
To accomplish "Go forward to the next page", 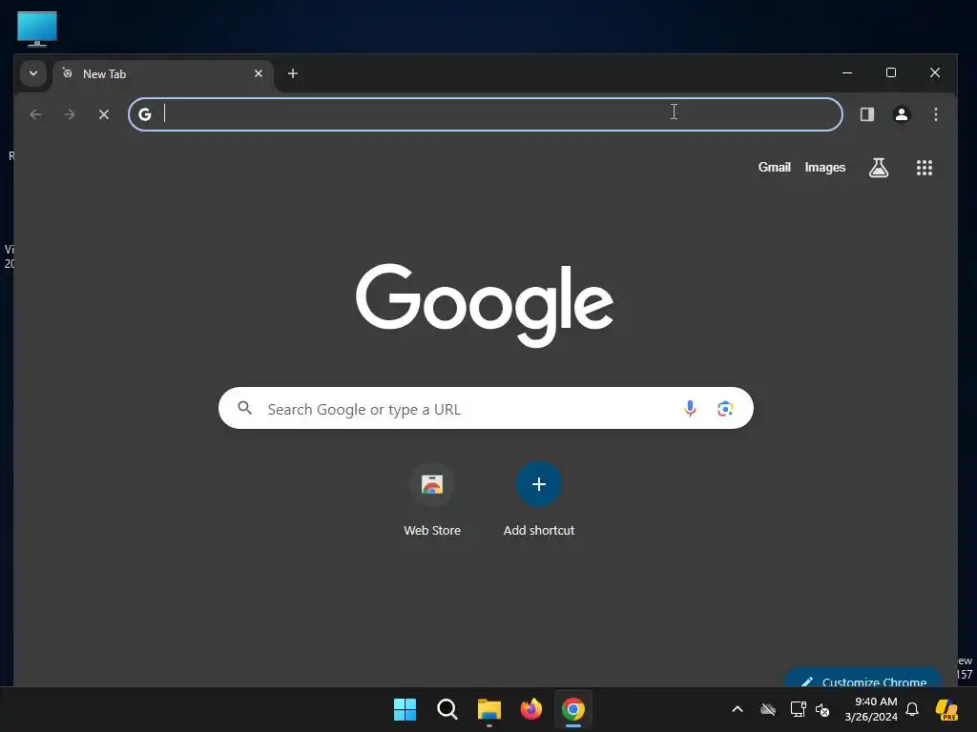I will [70, 114].
